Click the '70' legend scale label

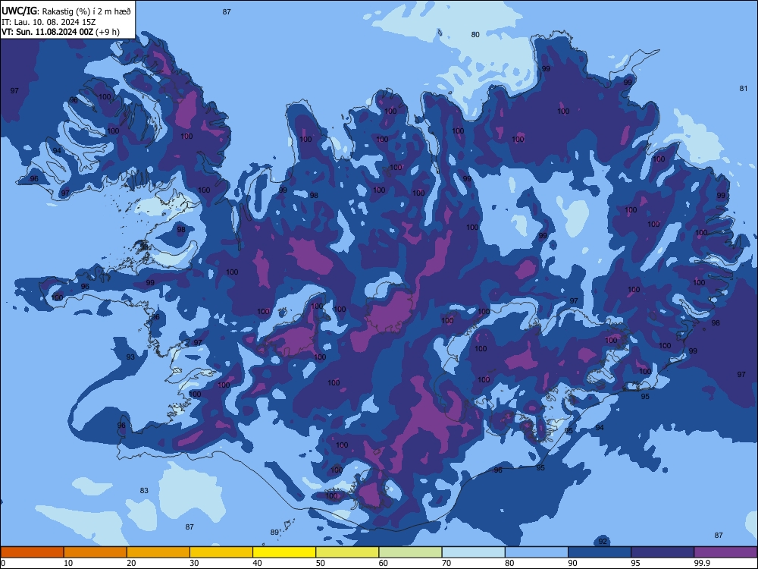point(446,563)
